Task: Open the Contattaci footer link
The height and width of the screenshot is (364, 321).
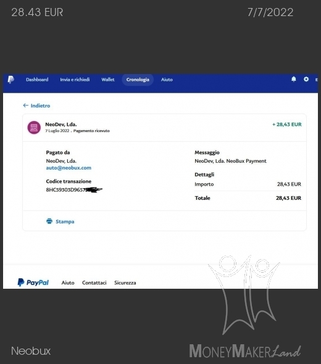Action: [x=94, y=283]
